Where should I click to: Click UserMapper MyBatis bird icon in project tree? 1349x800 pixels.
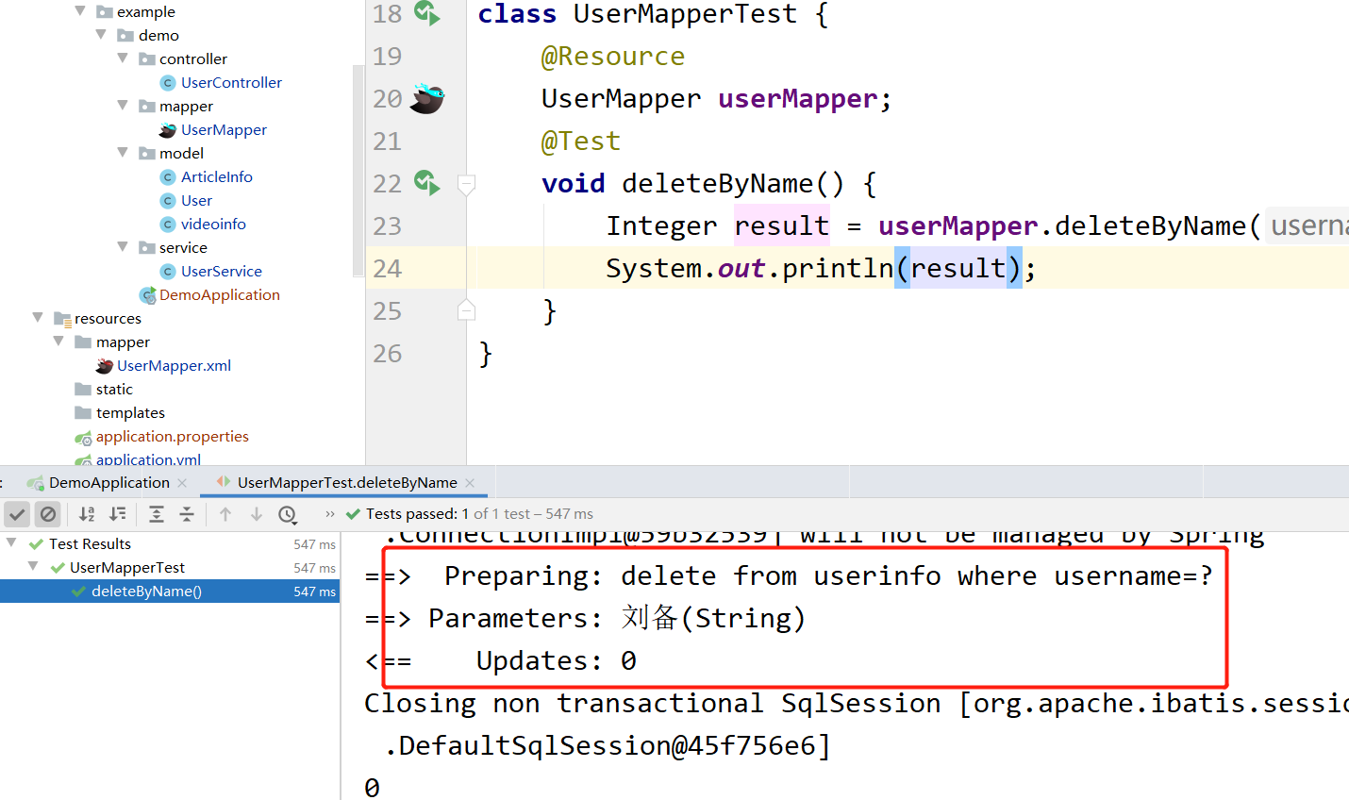coord(168,129)
